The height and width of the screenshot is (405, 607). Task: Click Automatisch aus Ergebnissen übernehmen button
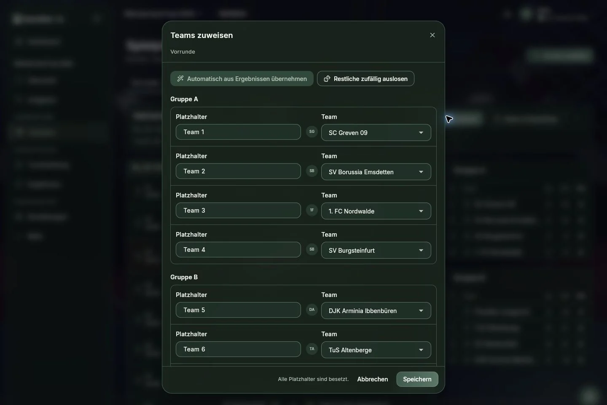pyautogui.click(x=242, y=79)
